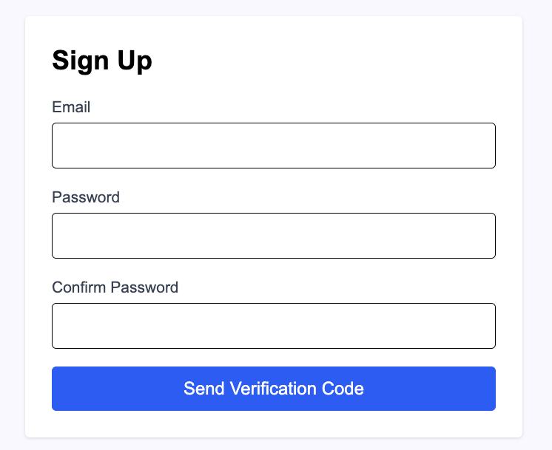
Task: Click the Sign Up heading
Action: 102,61
